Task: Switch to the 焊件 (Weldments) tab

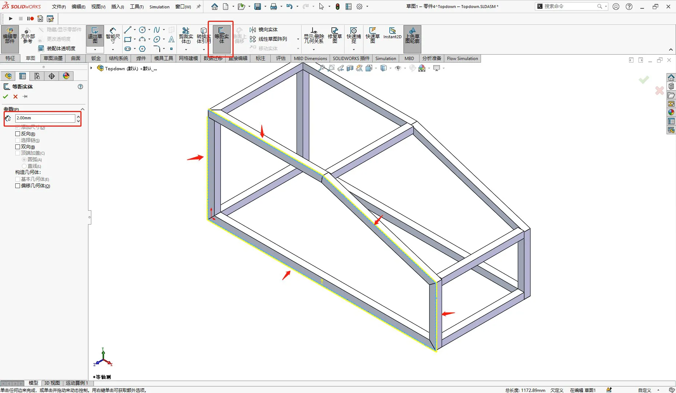Action: (141, 58)
